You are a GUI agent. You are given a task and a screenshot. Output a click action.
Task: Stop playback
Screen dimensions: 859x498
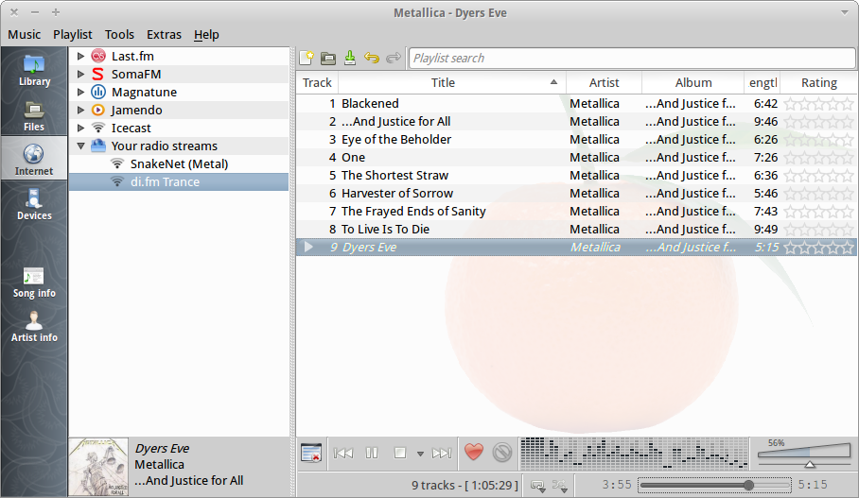[x=400, y=454]
